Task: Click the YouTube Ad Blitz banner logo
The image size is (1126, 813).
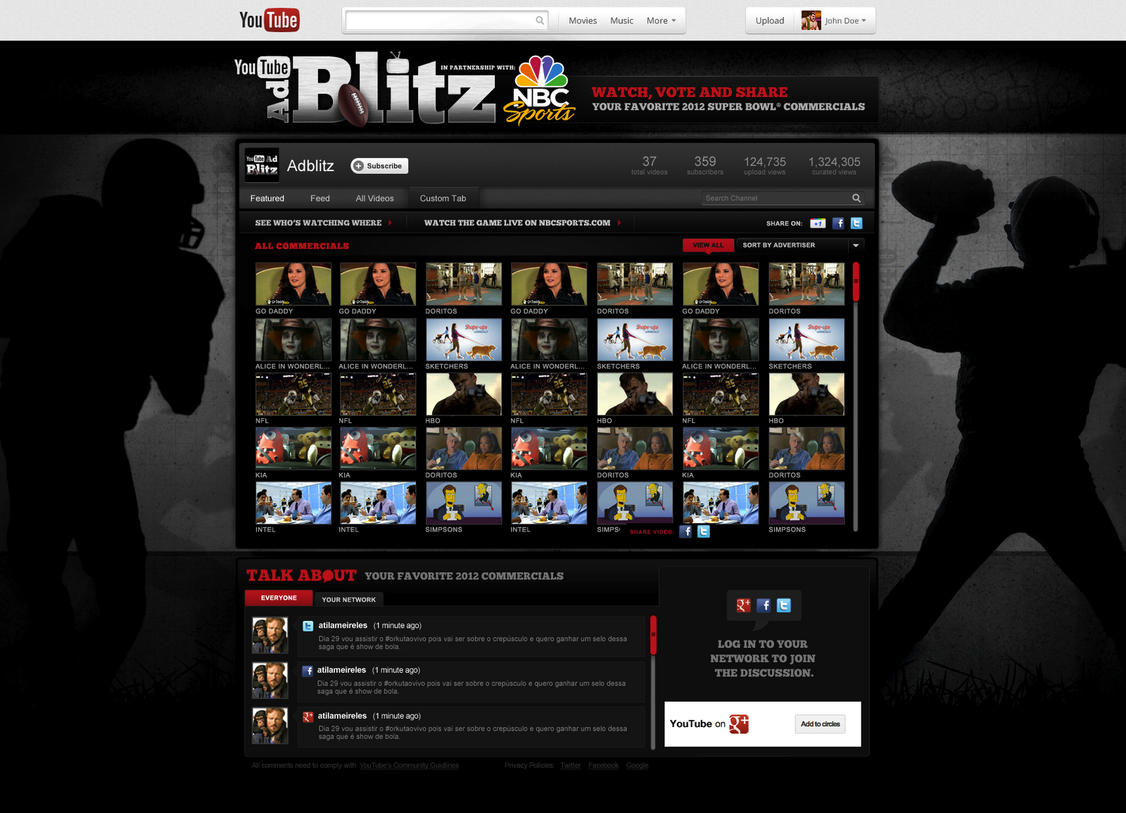Action: coord(365,89)
